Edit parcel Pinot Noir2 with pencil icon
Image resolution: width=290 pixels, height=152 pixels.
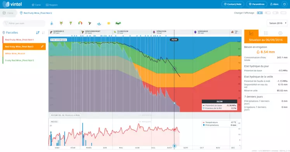point(42,47)
